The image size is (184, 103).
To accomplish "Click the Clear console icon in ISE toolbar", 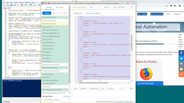I will pyautogui.click(x=26, y=5).
